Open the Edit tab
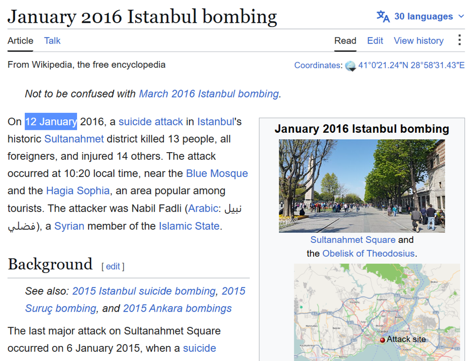The image size is (472, 361). 375,41
